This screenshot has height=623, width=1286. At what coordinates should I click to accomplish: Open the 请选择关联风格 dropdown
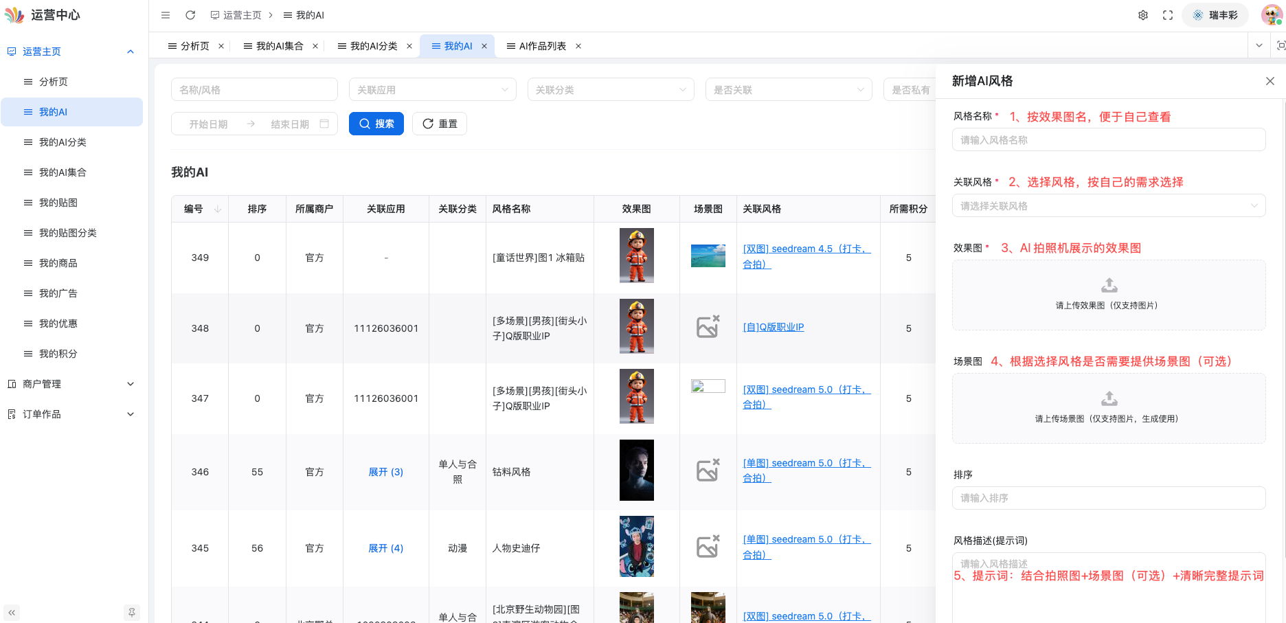click(1108, 206)
